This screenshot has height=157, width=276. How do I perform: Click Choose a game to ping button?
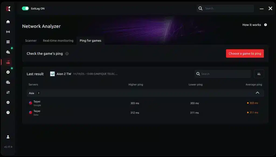pyautogui.click(x=245, y=53)
